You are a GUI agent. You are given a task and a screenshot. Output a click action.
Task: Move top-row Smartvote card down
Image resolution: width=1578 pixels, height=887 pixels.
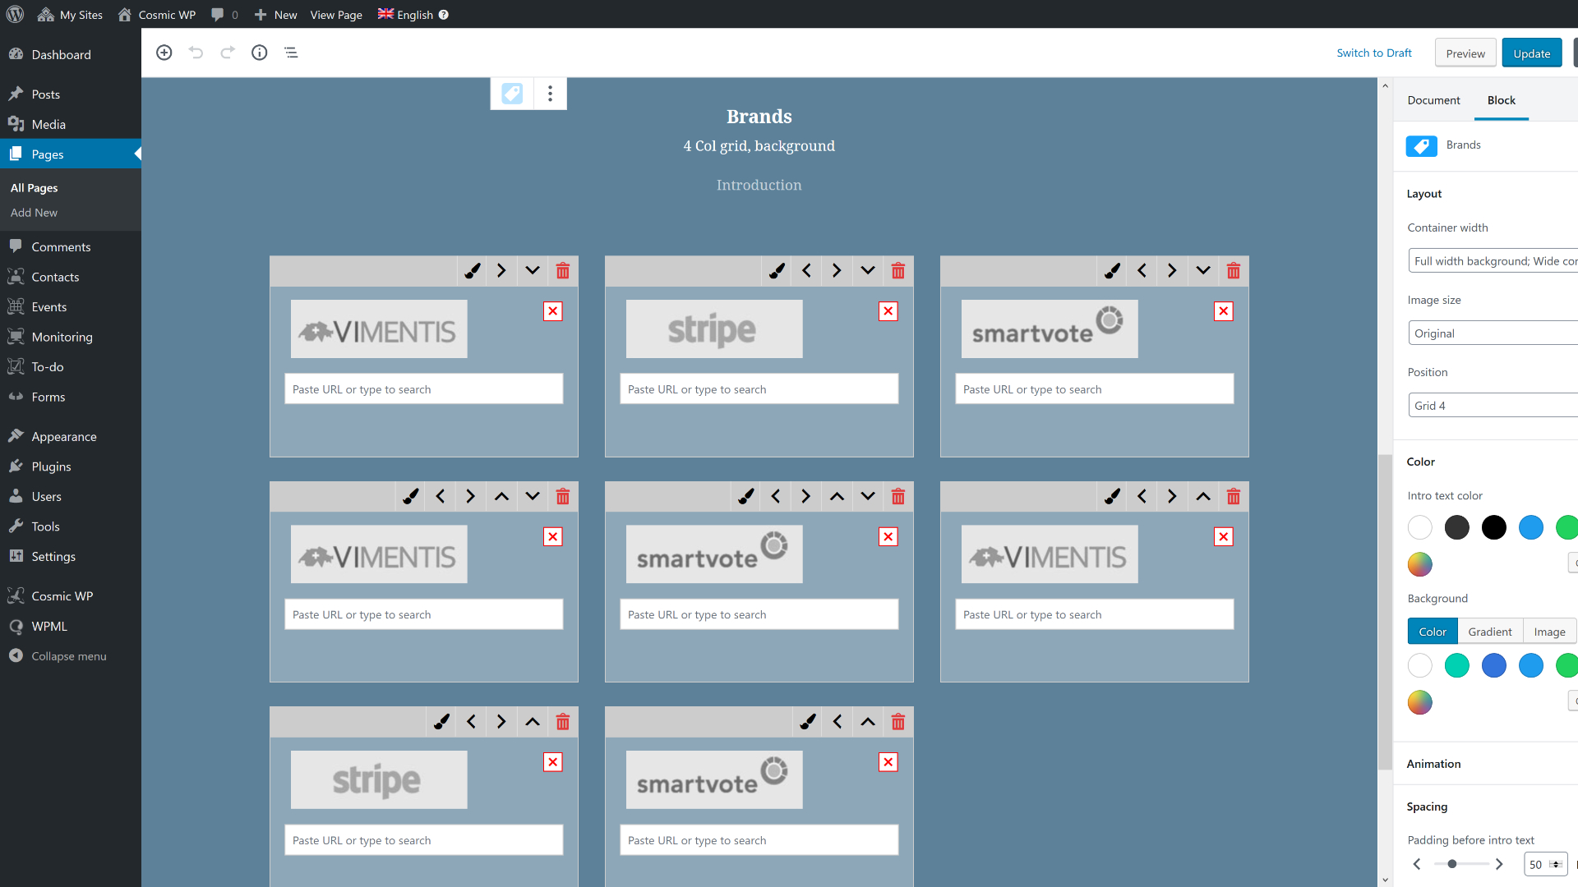[1203, 271]
